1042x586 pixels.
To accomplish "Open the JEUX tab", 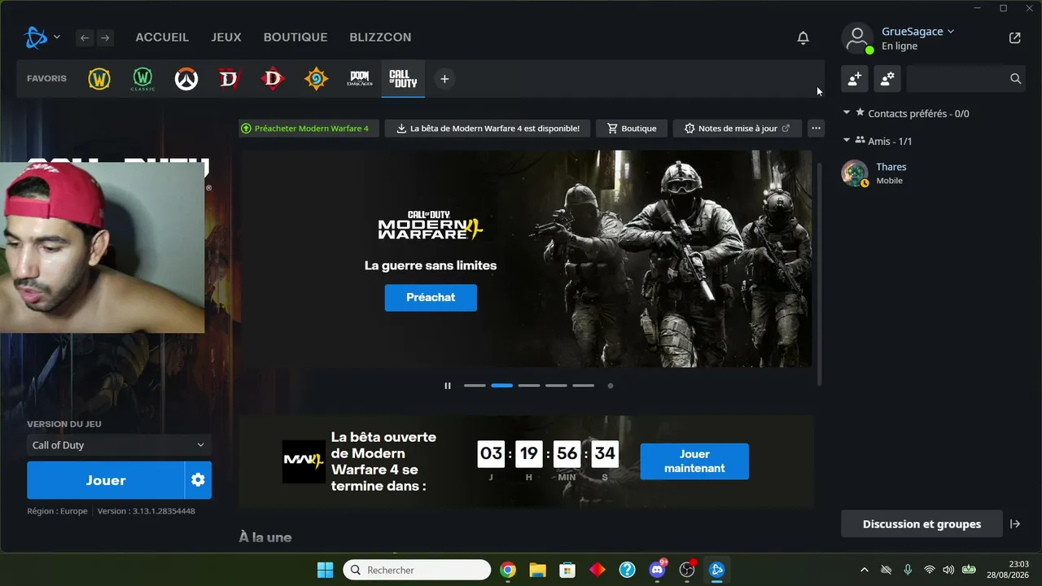I will tap(226, 37).
